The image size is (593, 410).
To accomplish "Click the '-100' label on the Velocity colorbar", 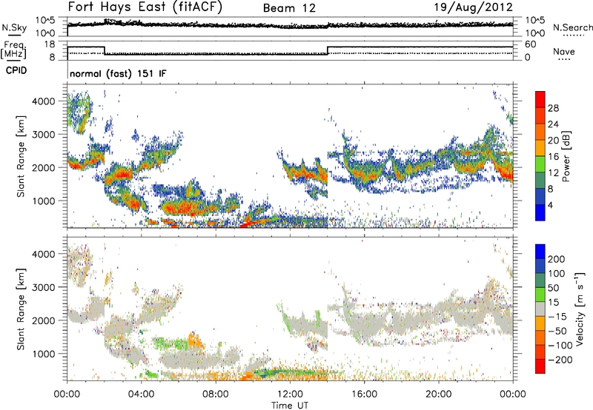I will [x=560, y=346].
